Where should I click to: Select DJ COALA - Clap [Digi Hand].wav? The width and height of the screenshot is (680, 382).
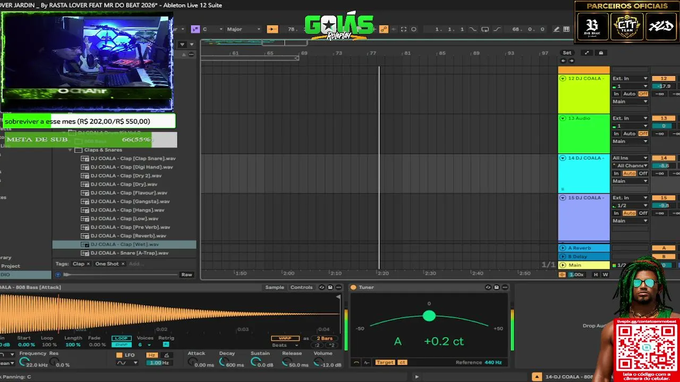(132, 167)
